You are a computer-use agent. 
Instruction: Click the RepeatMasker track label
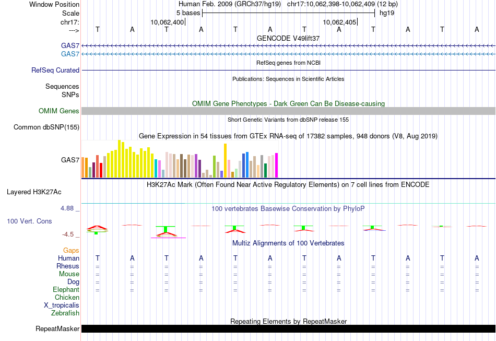[x=57, y=328]
